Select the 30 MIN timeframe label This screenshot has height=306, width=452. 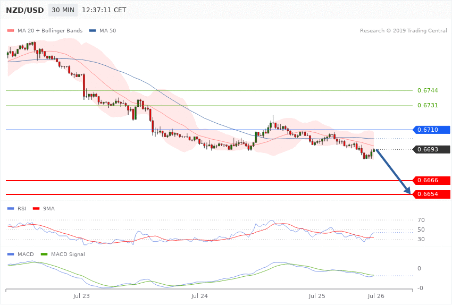(x=63, y=10)
